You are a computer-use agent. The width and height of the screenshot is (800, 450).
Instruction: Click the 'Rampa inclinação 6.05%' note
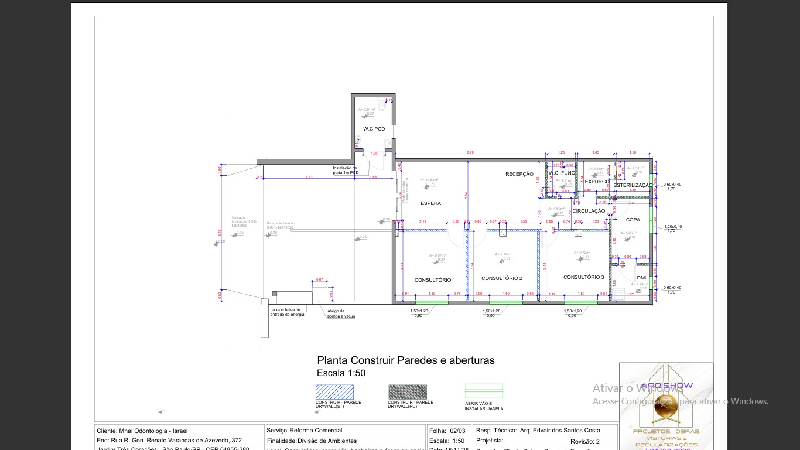[x=281, y=225]
